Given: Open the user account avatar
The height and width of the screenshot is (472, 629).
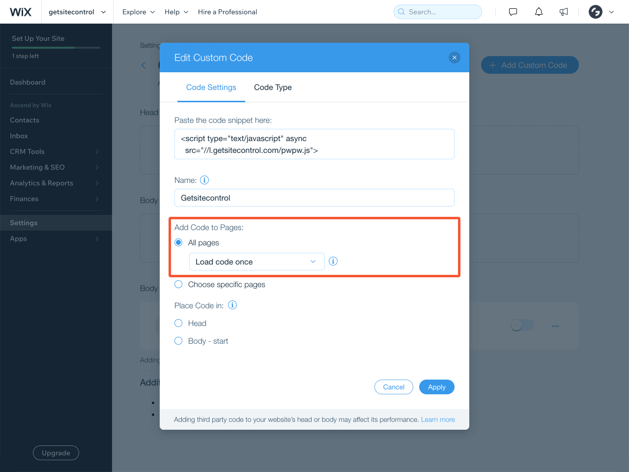Looking at the screenshot, I should pyautogui.click(x=596, y=12).
